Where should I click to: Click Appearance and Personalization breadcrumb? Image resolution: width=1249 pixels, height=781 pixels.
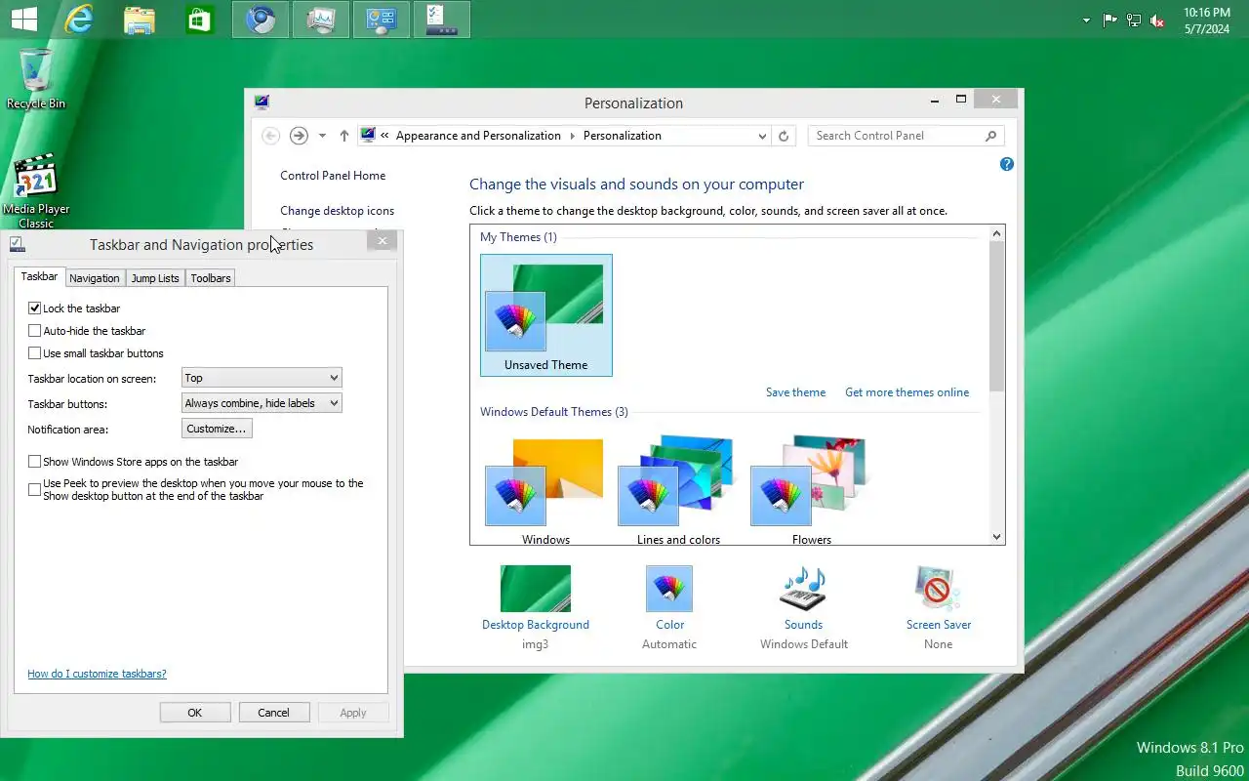(478, 136)
